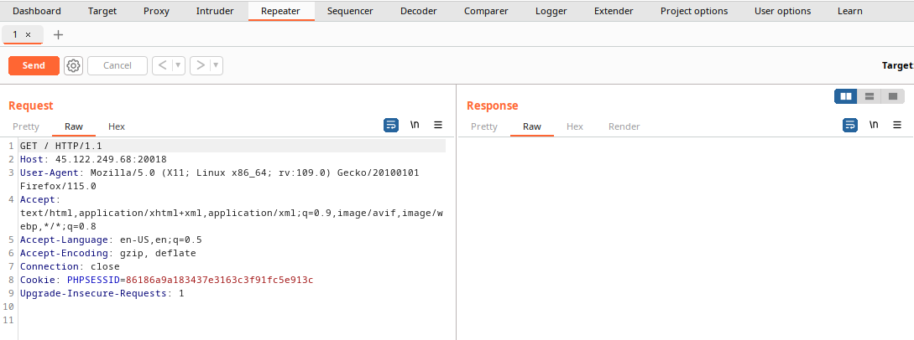Open the Sequencer tab
The height and width of the screenshot is (340, 914).
point(350,11)
